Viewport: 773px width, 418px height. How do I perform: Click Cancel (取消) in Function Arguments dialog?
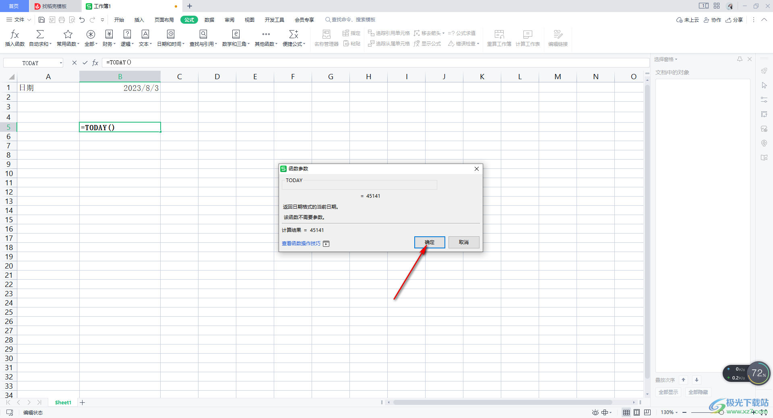pos(464,242)
